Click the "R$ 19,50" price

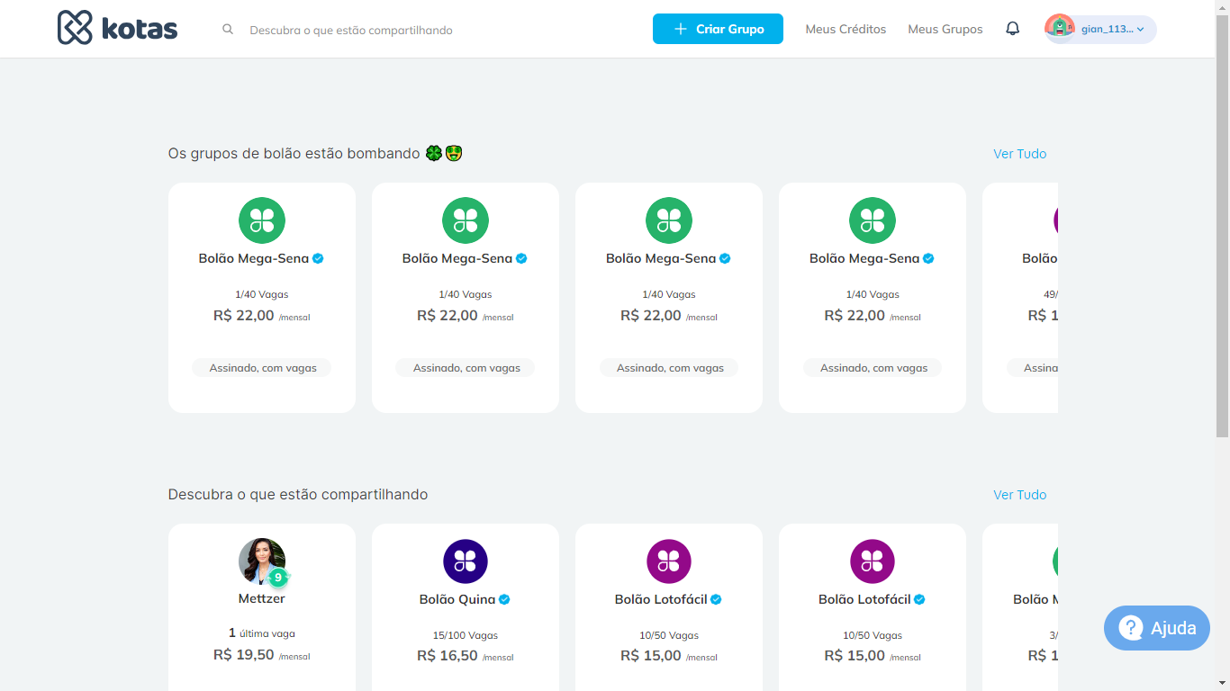(244, 655)
